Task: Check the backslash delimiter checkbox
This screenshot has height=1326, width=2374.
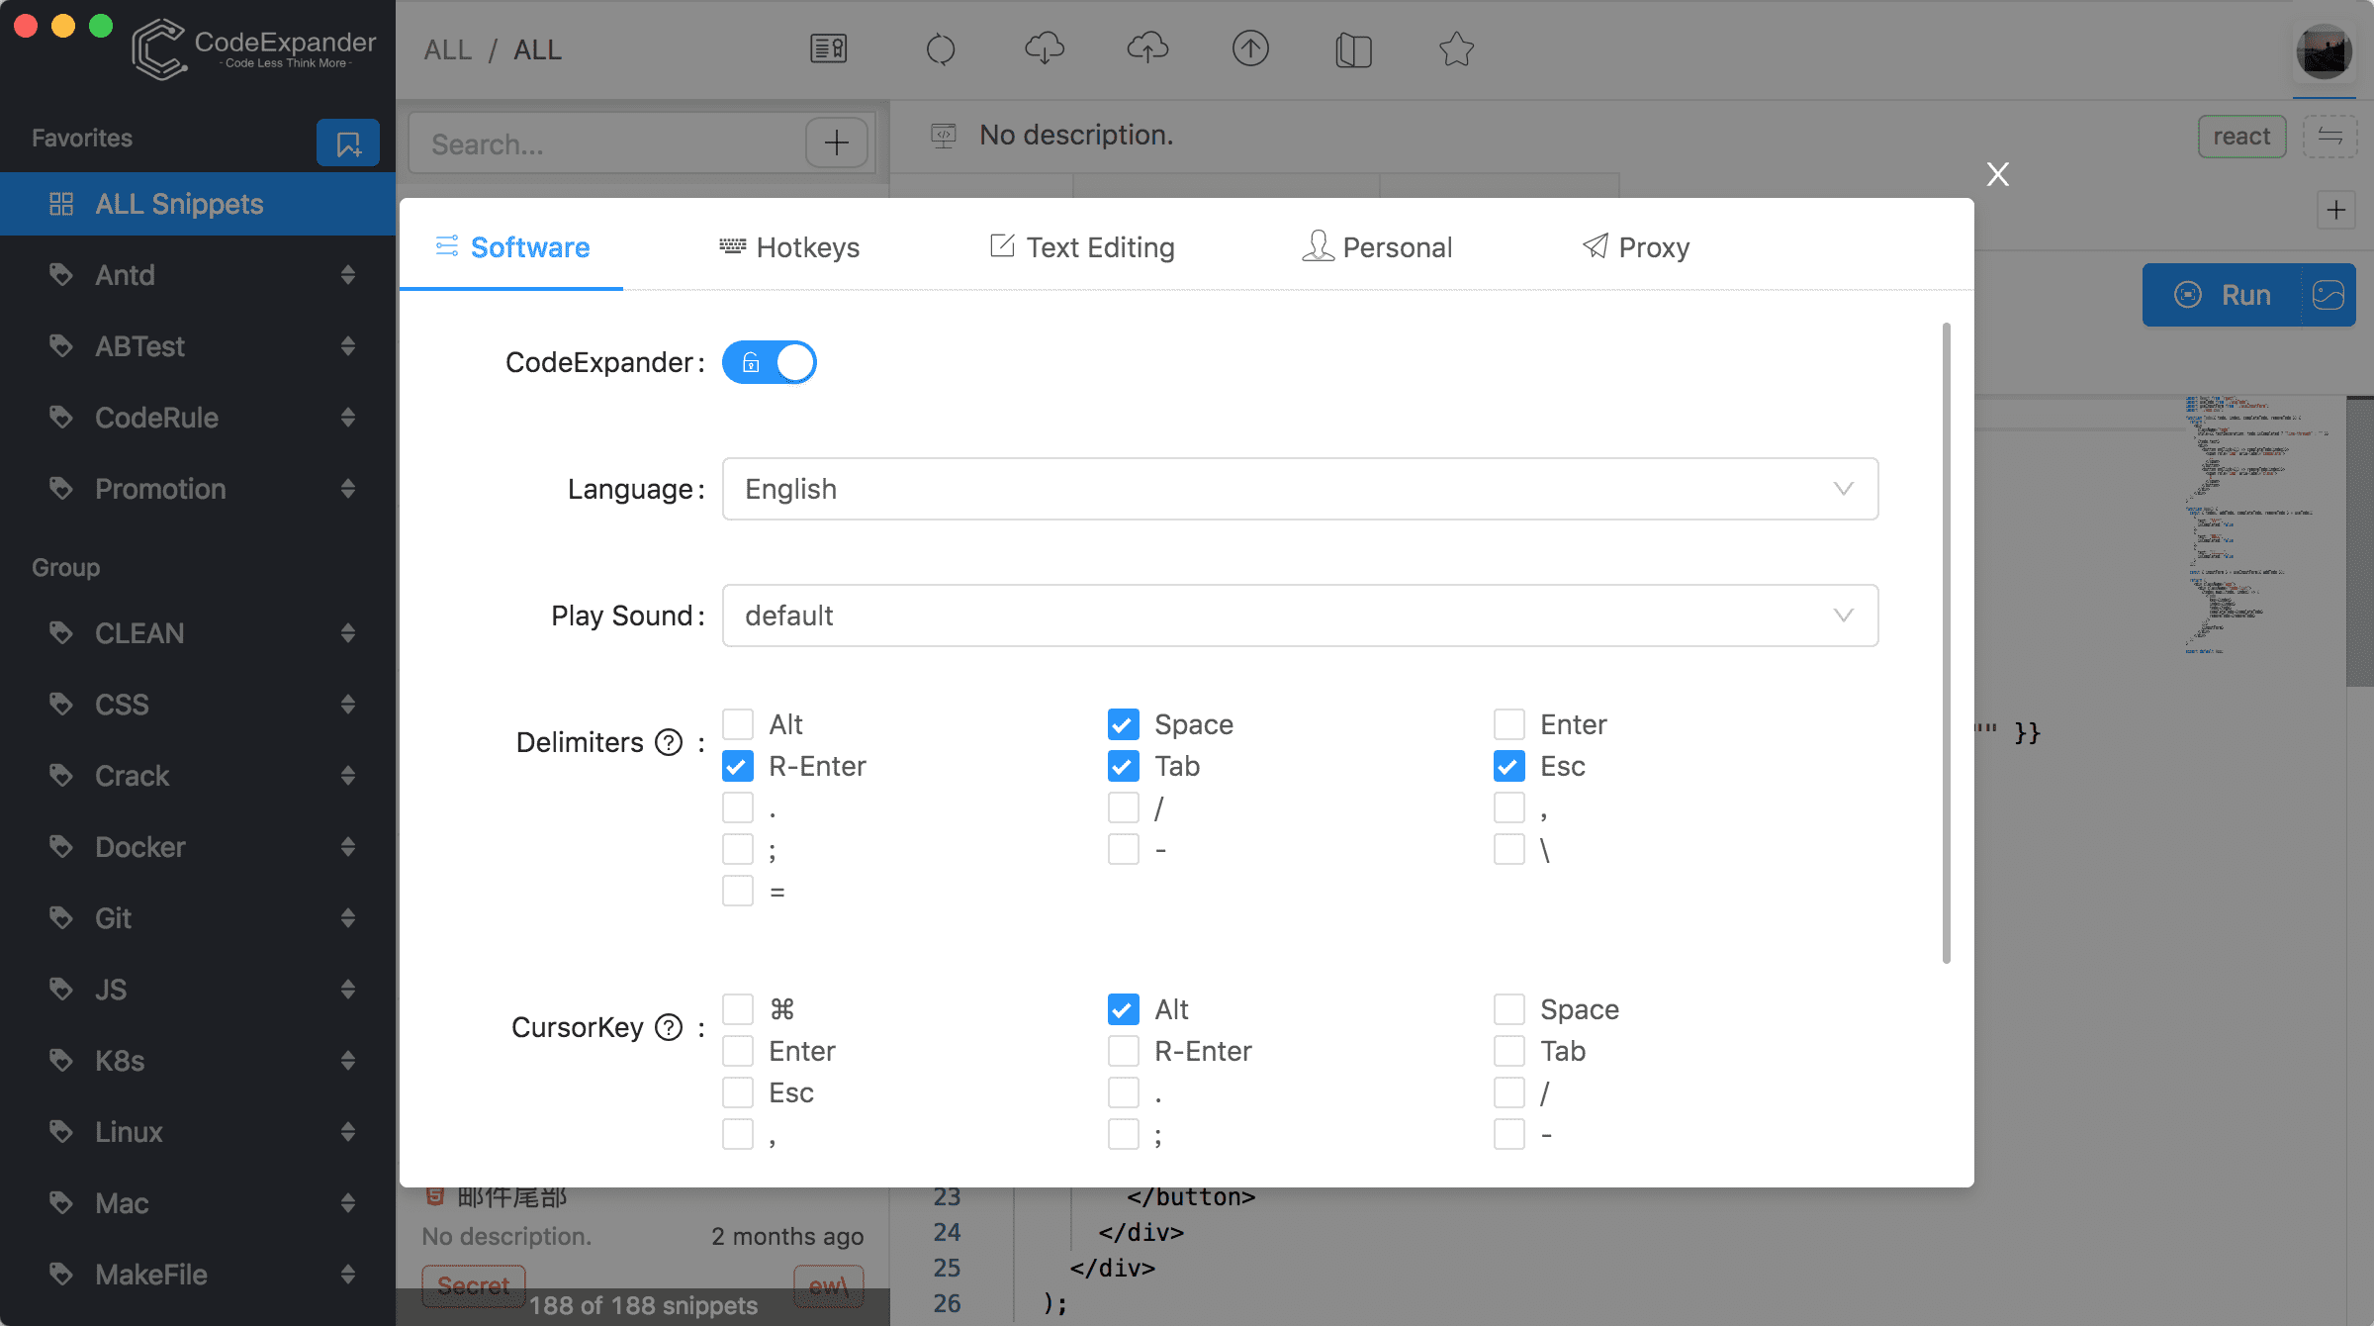Action: [1509, 849]
